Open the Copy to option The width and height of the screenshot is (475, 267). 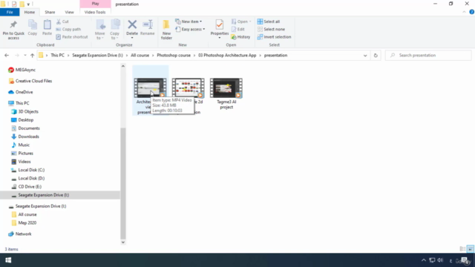click(114, 30)
